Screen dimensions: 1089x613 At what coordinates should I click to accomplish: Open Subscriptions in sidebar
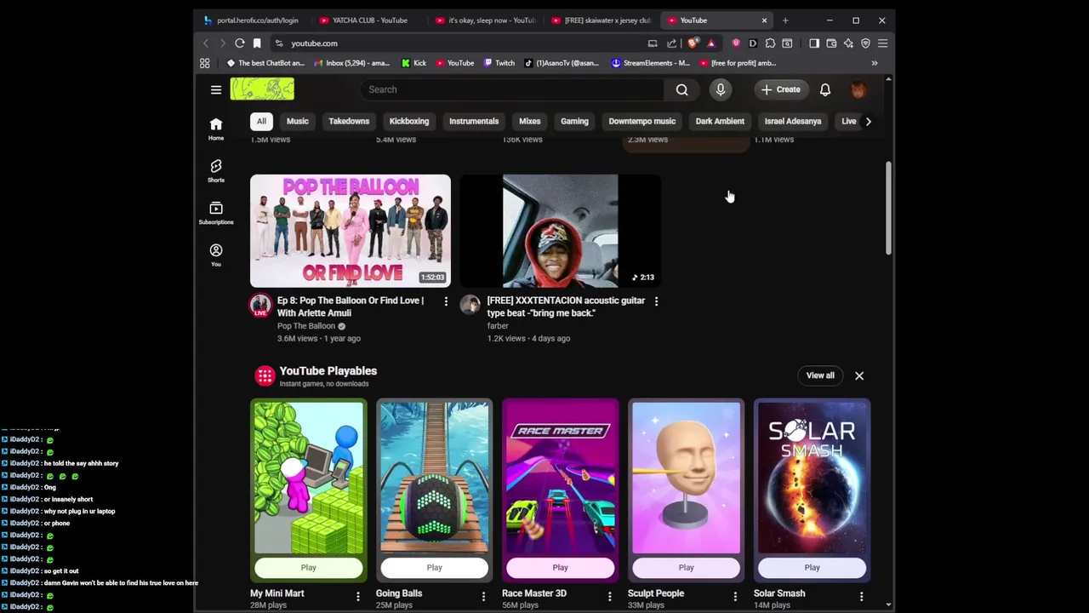(x=216, y=213)
